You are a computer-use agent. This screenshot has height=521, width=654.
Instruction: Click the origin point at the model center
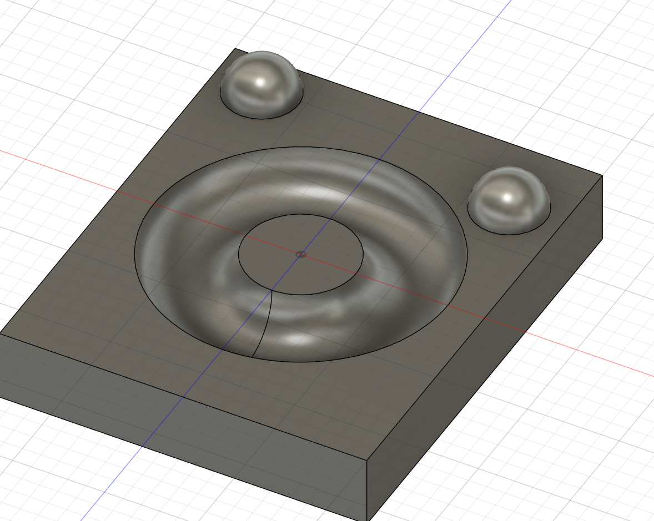tap(301, 254)
